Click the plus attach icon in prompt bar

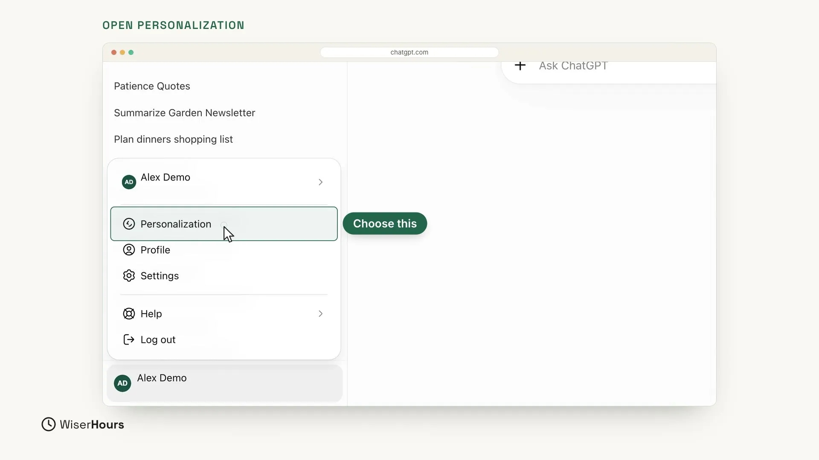click(x=520, y=66)
